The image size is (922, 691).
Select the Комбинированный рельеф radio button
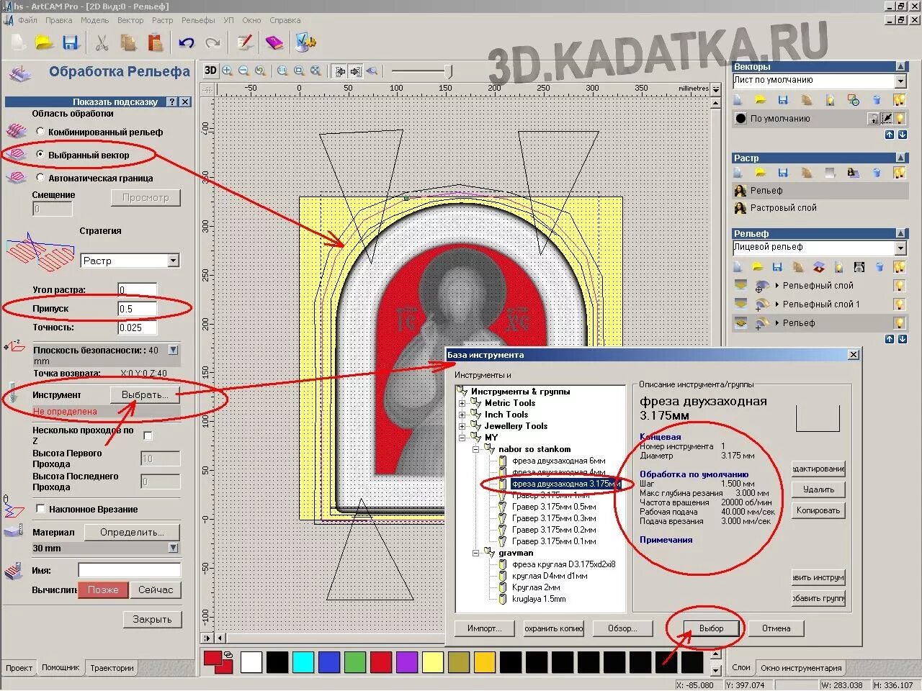40,132
